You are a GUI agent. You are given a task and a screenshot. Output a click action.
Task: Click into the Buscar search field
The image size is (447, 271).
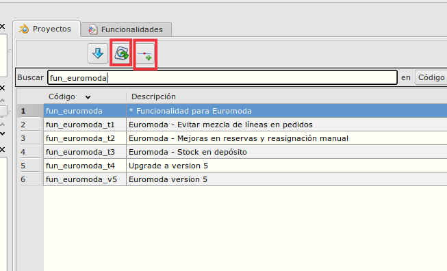[222, 77]
